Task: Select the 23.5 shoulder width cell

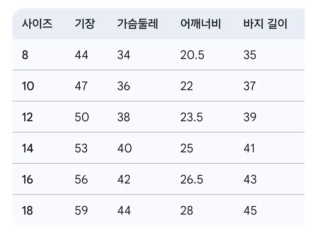Action: click(191, 117)
